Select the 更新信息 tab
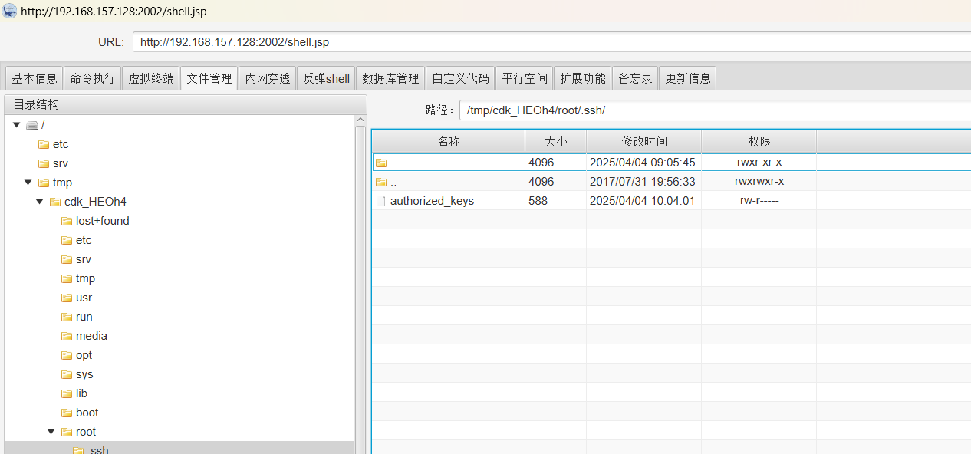 [x=687, y=78]
